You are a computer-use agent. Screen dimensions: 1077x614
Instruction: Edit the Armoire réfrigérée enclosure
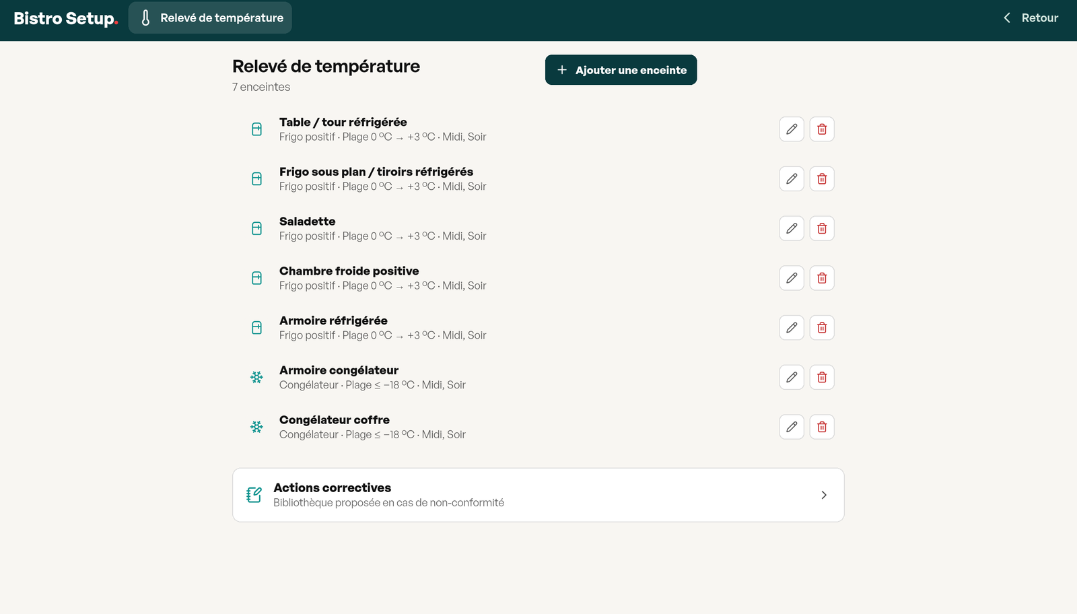click(792, 328)
